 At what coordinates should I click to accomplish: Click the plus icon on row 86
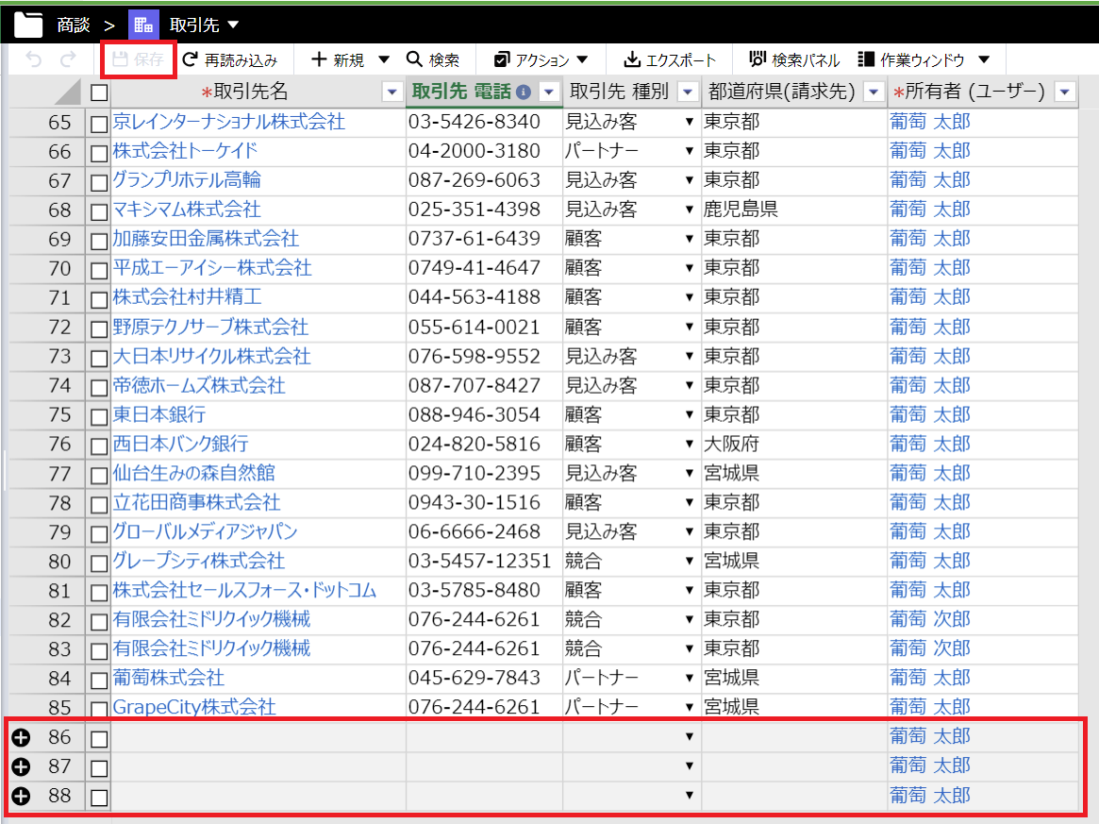click(x=21, y=737)
